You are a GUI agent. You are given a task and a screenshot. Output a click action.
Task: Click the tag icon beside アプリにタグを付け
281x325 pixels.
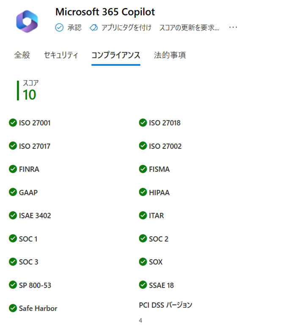(94, 28)
